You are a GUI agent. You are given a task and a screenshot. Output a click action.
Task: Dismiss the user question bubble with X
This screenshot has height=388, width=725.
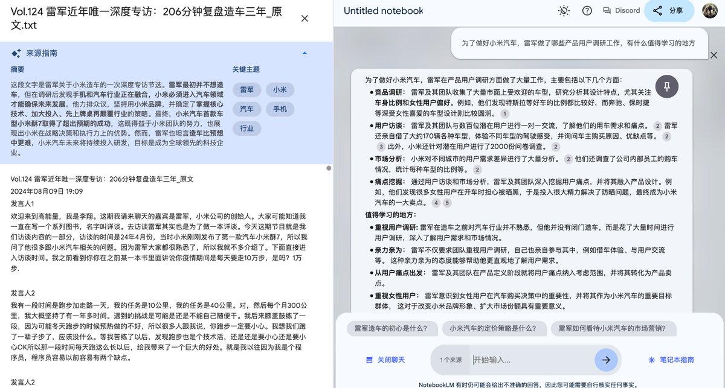point(714,55)
